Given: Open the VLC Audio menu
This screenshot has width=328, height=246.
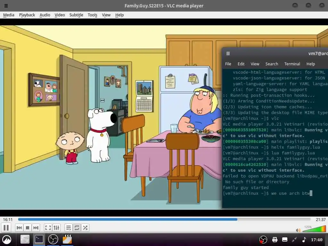Looking at the screenshot, I should (45, 15).
